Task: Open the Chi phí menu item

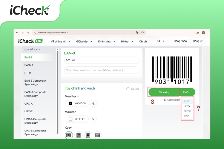Action: (143, 41)
